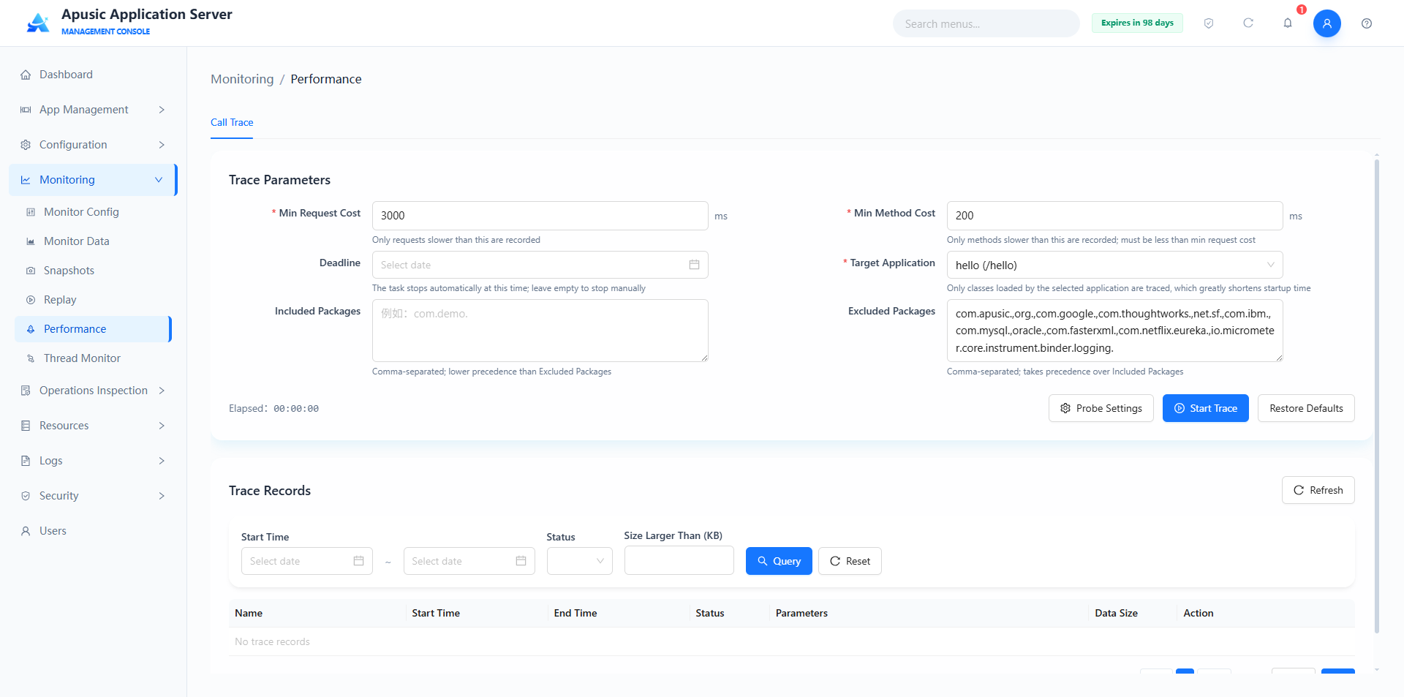Click the Query button

[x=779, y=561]
